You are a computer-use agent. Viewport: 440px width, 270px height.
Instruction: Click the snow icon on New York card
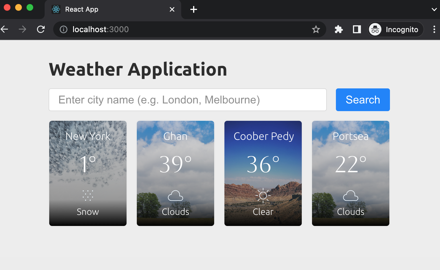(88, 196)
